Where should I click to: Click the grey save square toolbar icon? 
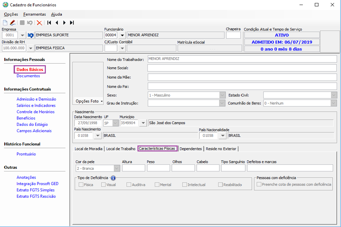coord(22,23)
